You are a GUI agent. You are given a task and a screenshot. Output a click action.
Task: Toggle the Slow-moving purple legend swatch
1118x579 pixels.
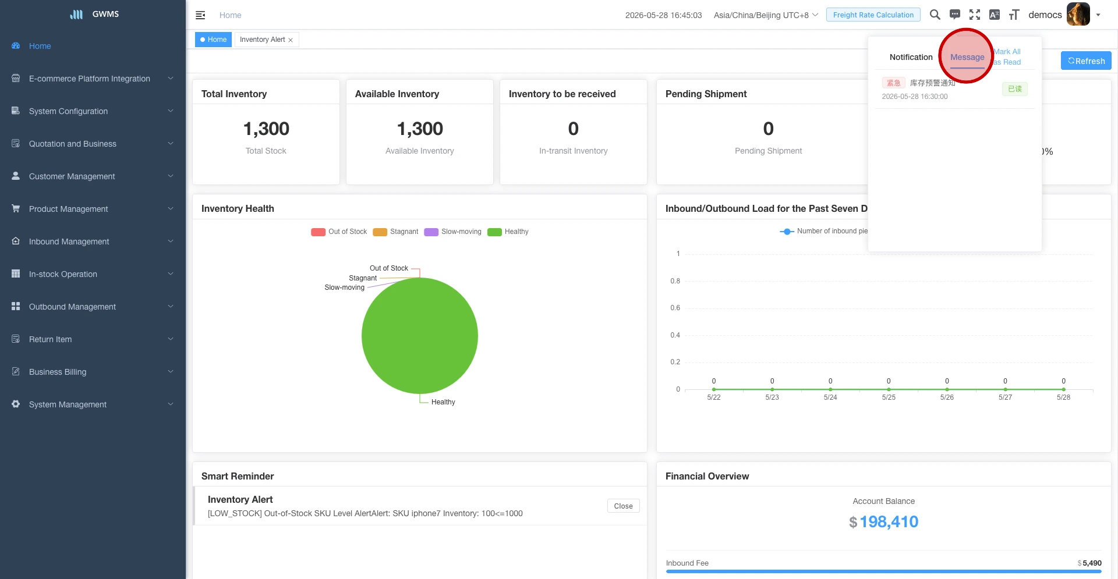pos(431,232)
